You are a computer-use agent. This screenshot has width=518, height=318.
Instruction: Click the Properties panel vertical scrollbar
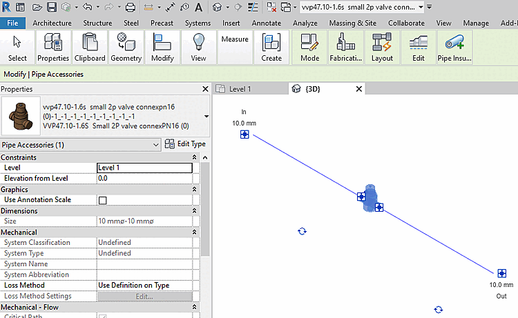(x=205, y=209)
